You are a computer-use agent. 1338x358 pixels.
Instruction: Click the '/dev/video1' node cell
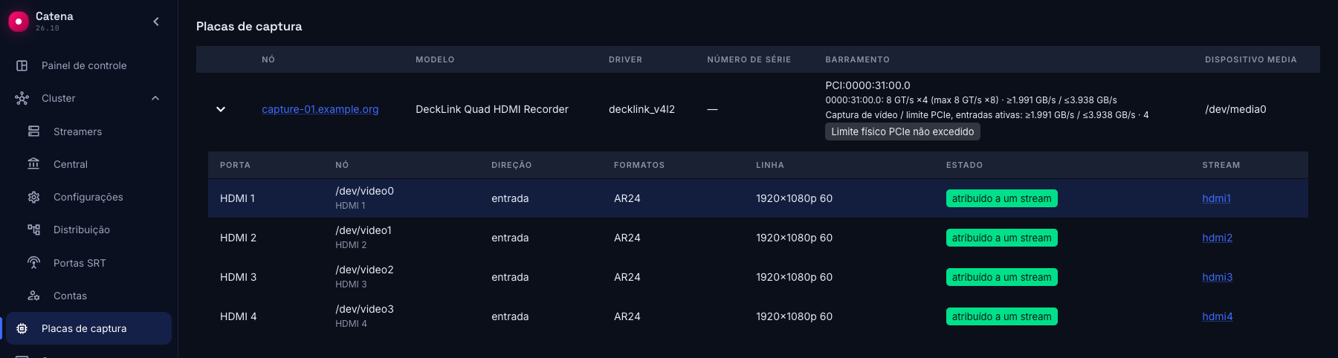point(363,230)
